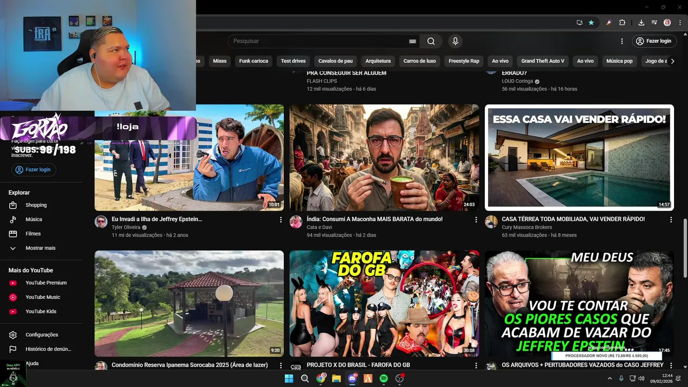Open YouTube settings three-dot menu beside Fazer login

(x=622, y=41)
